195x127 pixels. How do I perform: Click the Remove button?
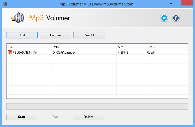coord(55,35)
